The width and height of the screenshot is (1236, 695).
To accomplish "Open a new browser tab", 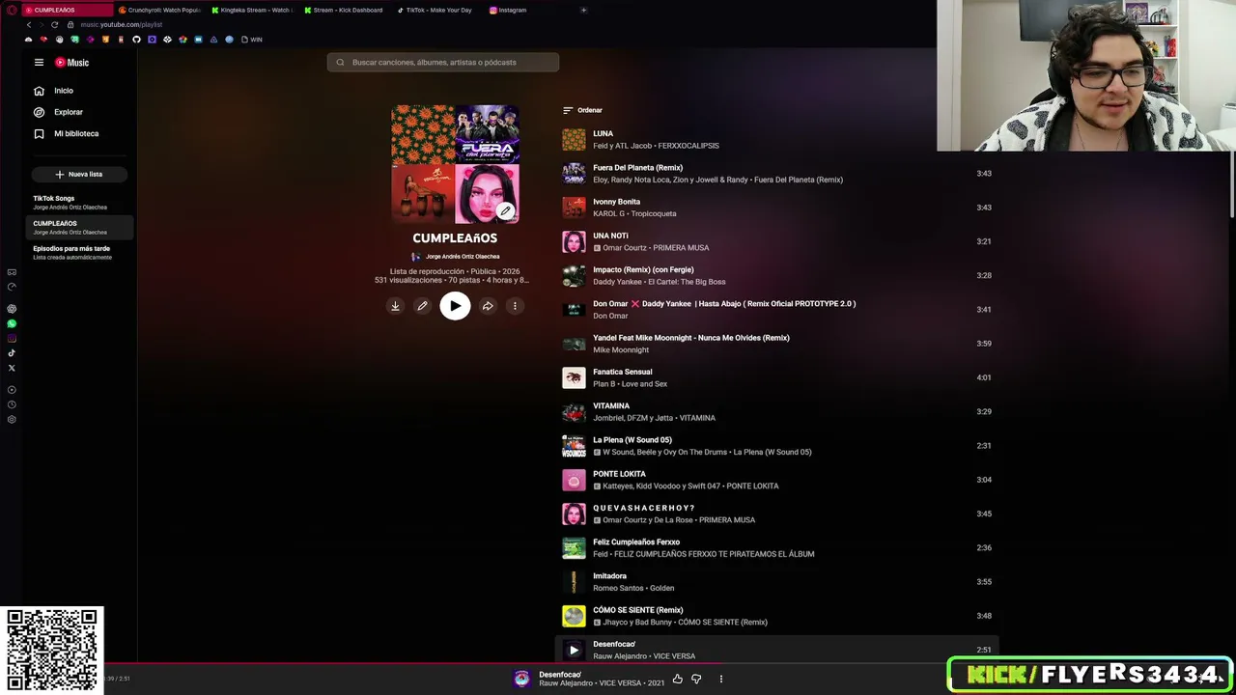I will point(583,10).
